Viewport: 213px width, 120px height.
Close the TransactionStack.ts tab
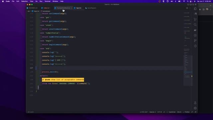pos(72,8)
